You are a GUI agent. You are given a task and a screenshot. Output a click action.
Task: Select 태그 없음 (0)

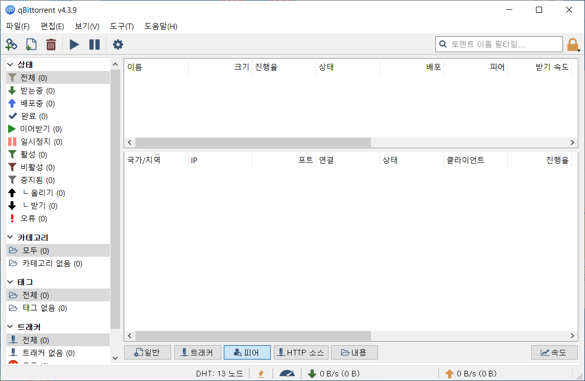tap(58, 308)
